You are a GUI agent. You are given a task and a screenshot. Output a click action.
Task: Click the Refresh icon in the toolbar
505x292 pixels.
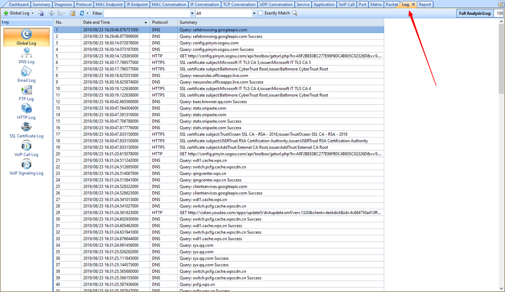coord(81,13)
